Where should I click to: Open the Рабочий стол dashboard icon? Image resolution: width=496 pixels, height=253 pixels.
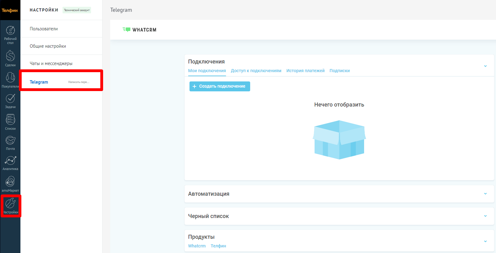10,31
